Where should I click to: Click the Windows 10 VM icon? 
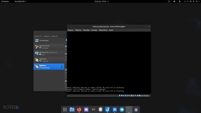pyautogui.click(x=37, y=53)
